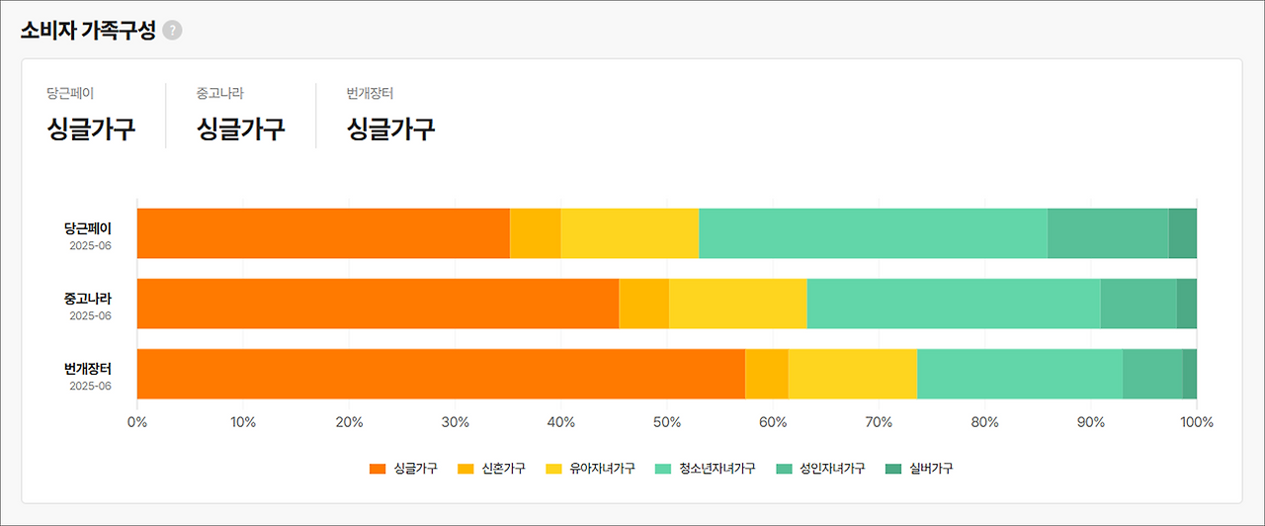Click 중고나라 amber 신혼가구 segment
The height and width of the screenshot is (526, 1265).
pyautogui.click(x=643, y=304)
